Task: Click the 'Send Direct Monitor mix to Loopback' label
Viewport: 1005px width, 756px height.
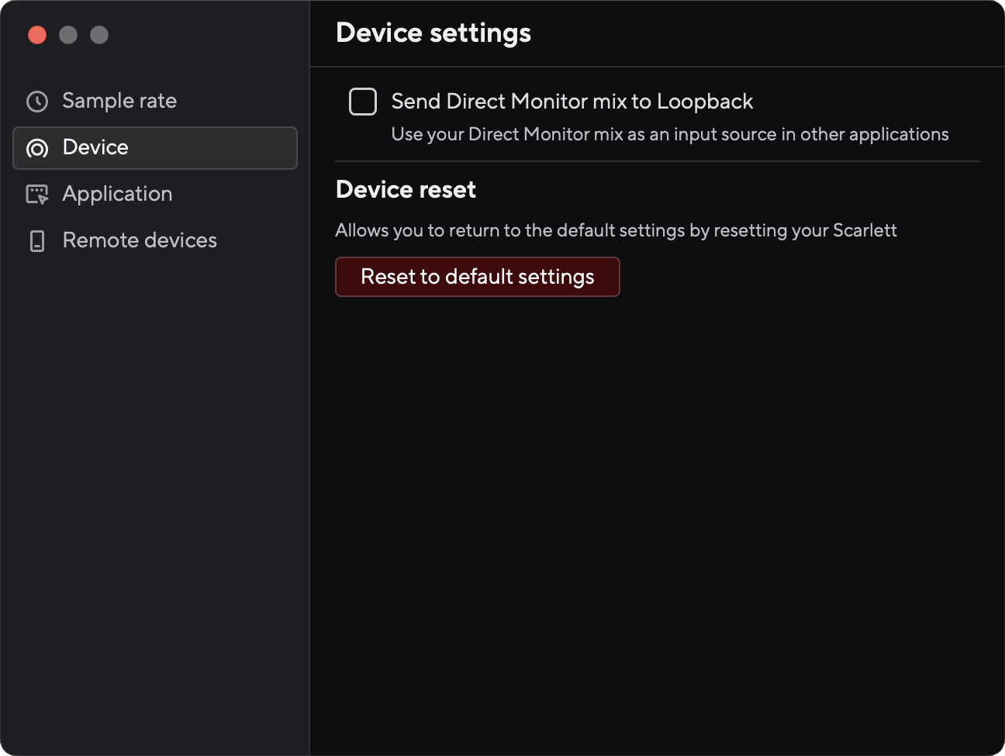Action: point(572,102)
